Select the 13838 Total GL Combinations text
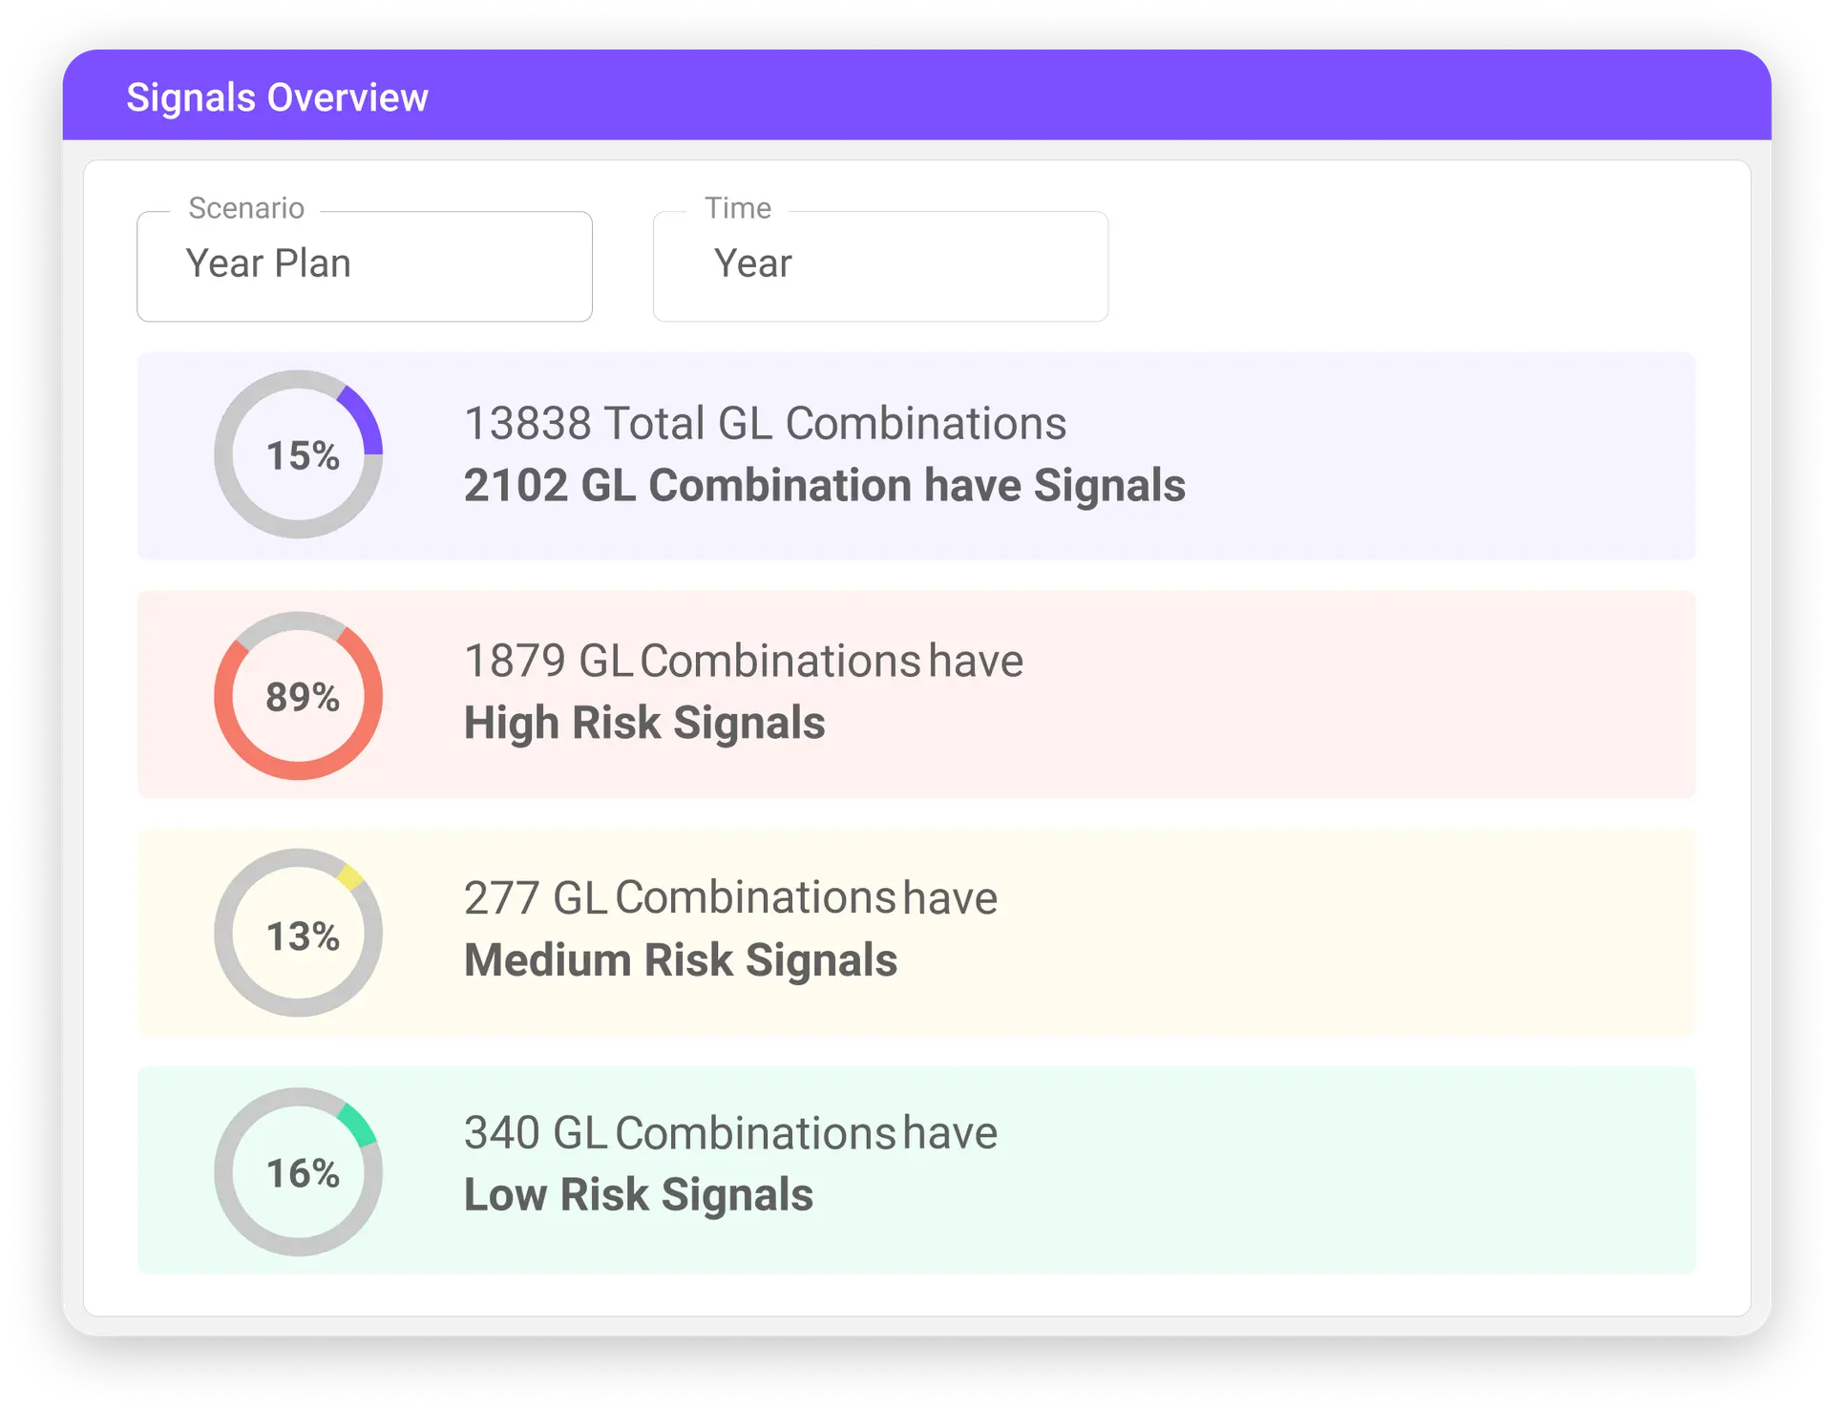This screenshot has width=1833, height=1410. (x=765, y=423)
